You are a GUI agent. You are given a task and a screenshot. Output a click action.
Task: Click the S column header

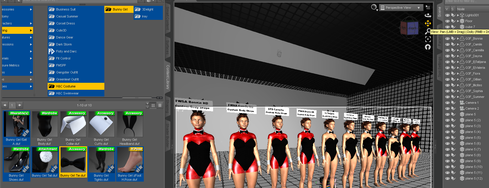[452, 9]
